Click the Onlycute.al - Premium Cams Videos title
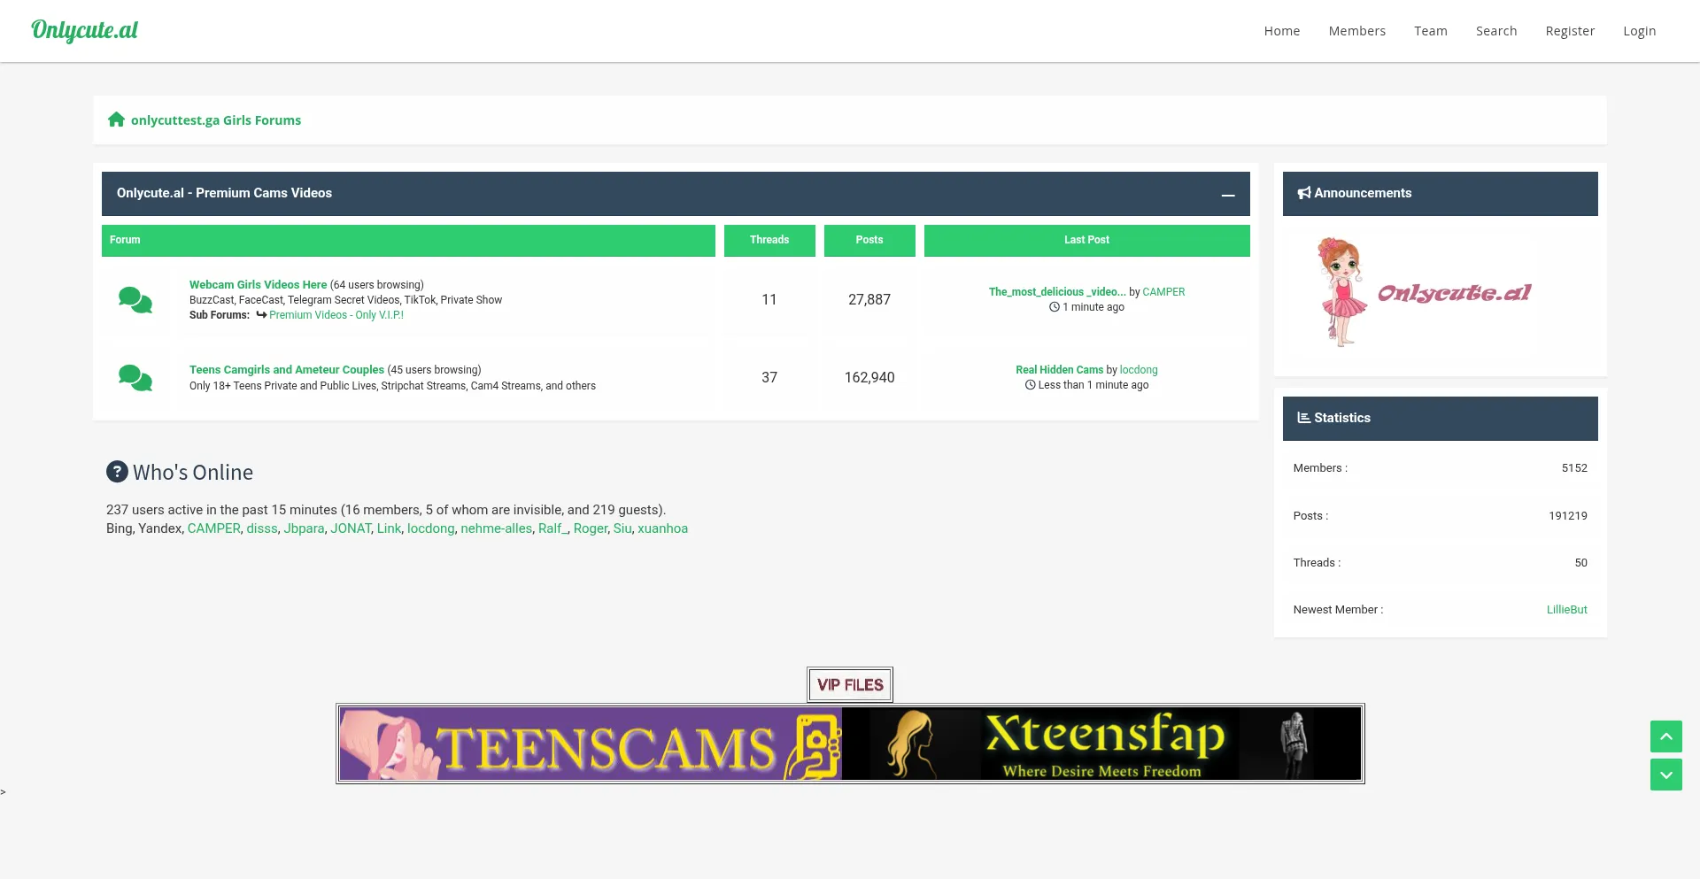This screenshot has width=1700, height=879. 224,193
